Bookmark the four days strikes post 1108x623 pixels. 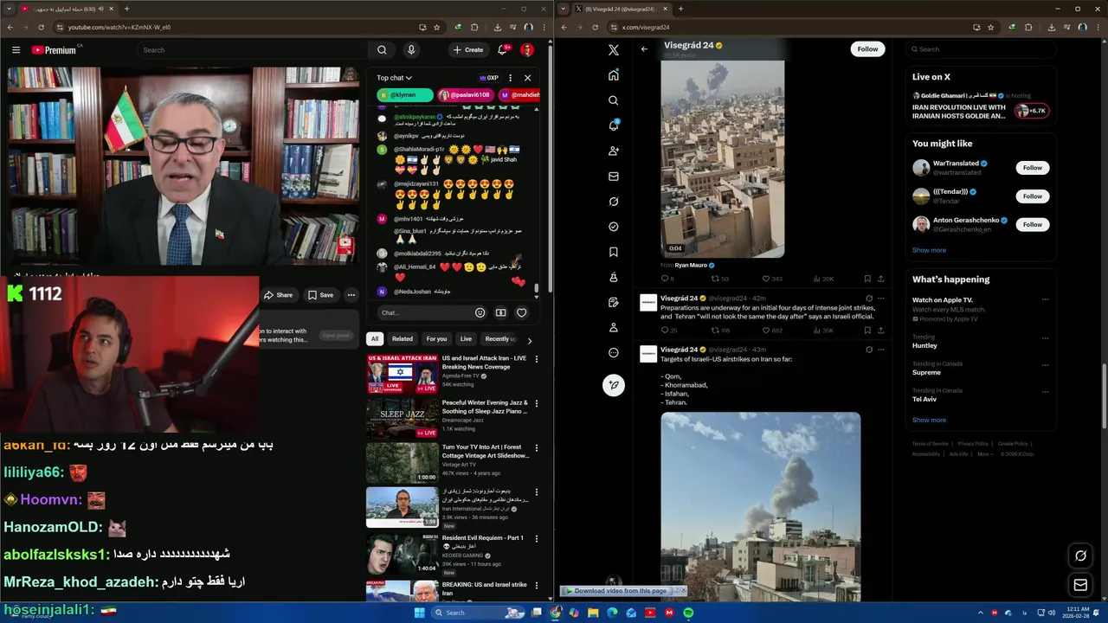pos(867,331)
